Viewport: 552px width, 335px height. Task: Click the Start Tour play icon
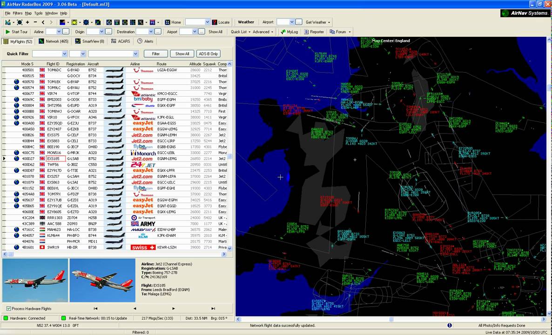coord(8,32)
